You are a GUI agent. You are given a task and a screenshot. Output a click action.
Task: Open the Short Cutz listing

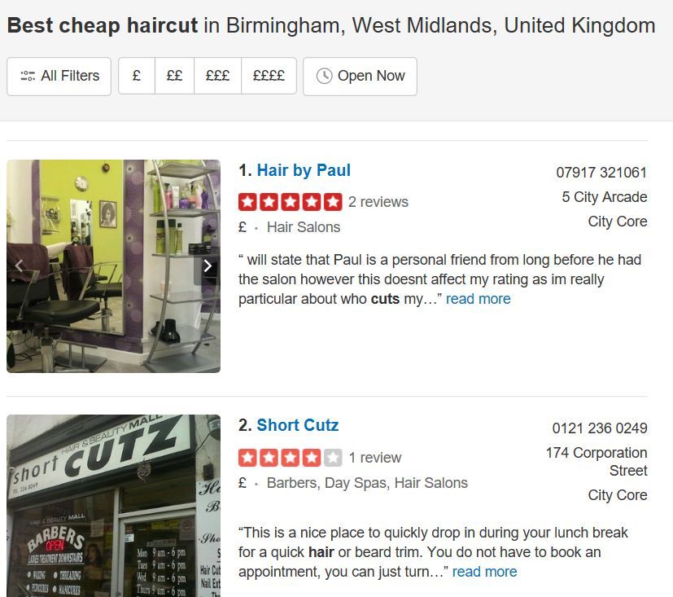click(298, 425)
